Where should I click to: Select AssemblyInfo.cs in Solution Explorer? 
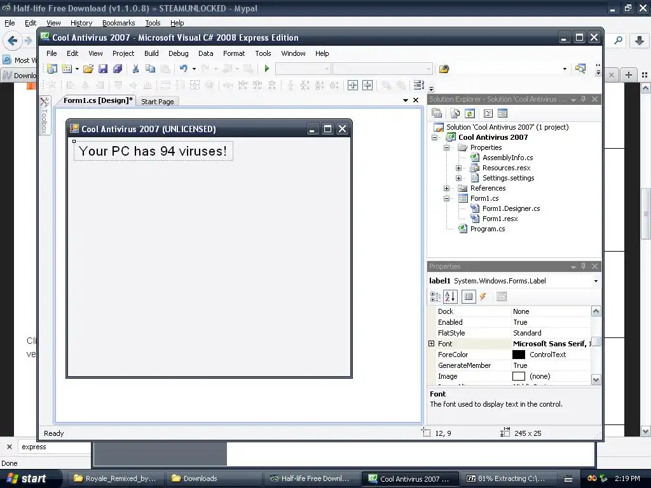[507, 158]
